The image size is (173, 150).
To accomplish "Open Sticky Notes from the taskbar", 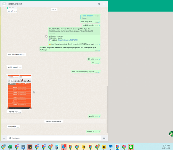I will [x=30, y=147].
